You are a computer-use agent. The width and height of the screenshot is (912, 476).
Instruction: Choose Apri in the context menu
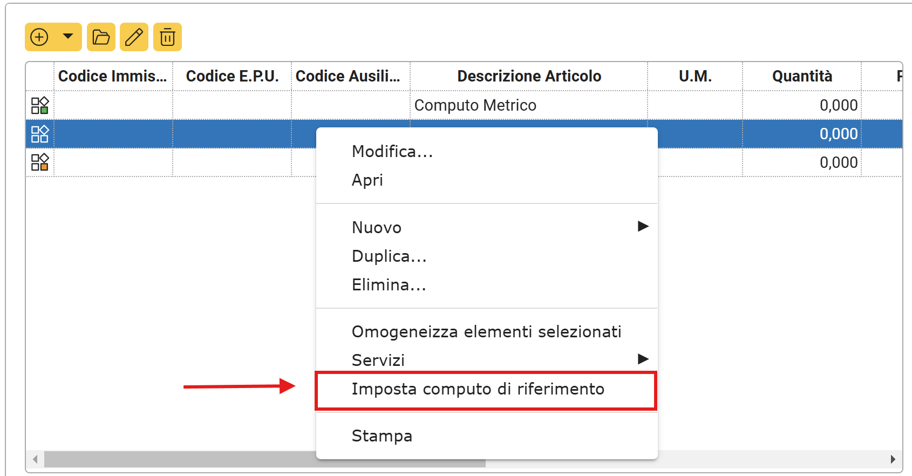(367, 180)
